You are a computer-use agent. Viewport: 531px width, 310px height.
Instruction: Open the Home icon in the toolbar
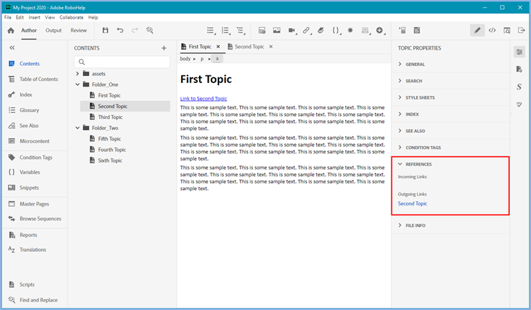10,30
